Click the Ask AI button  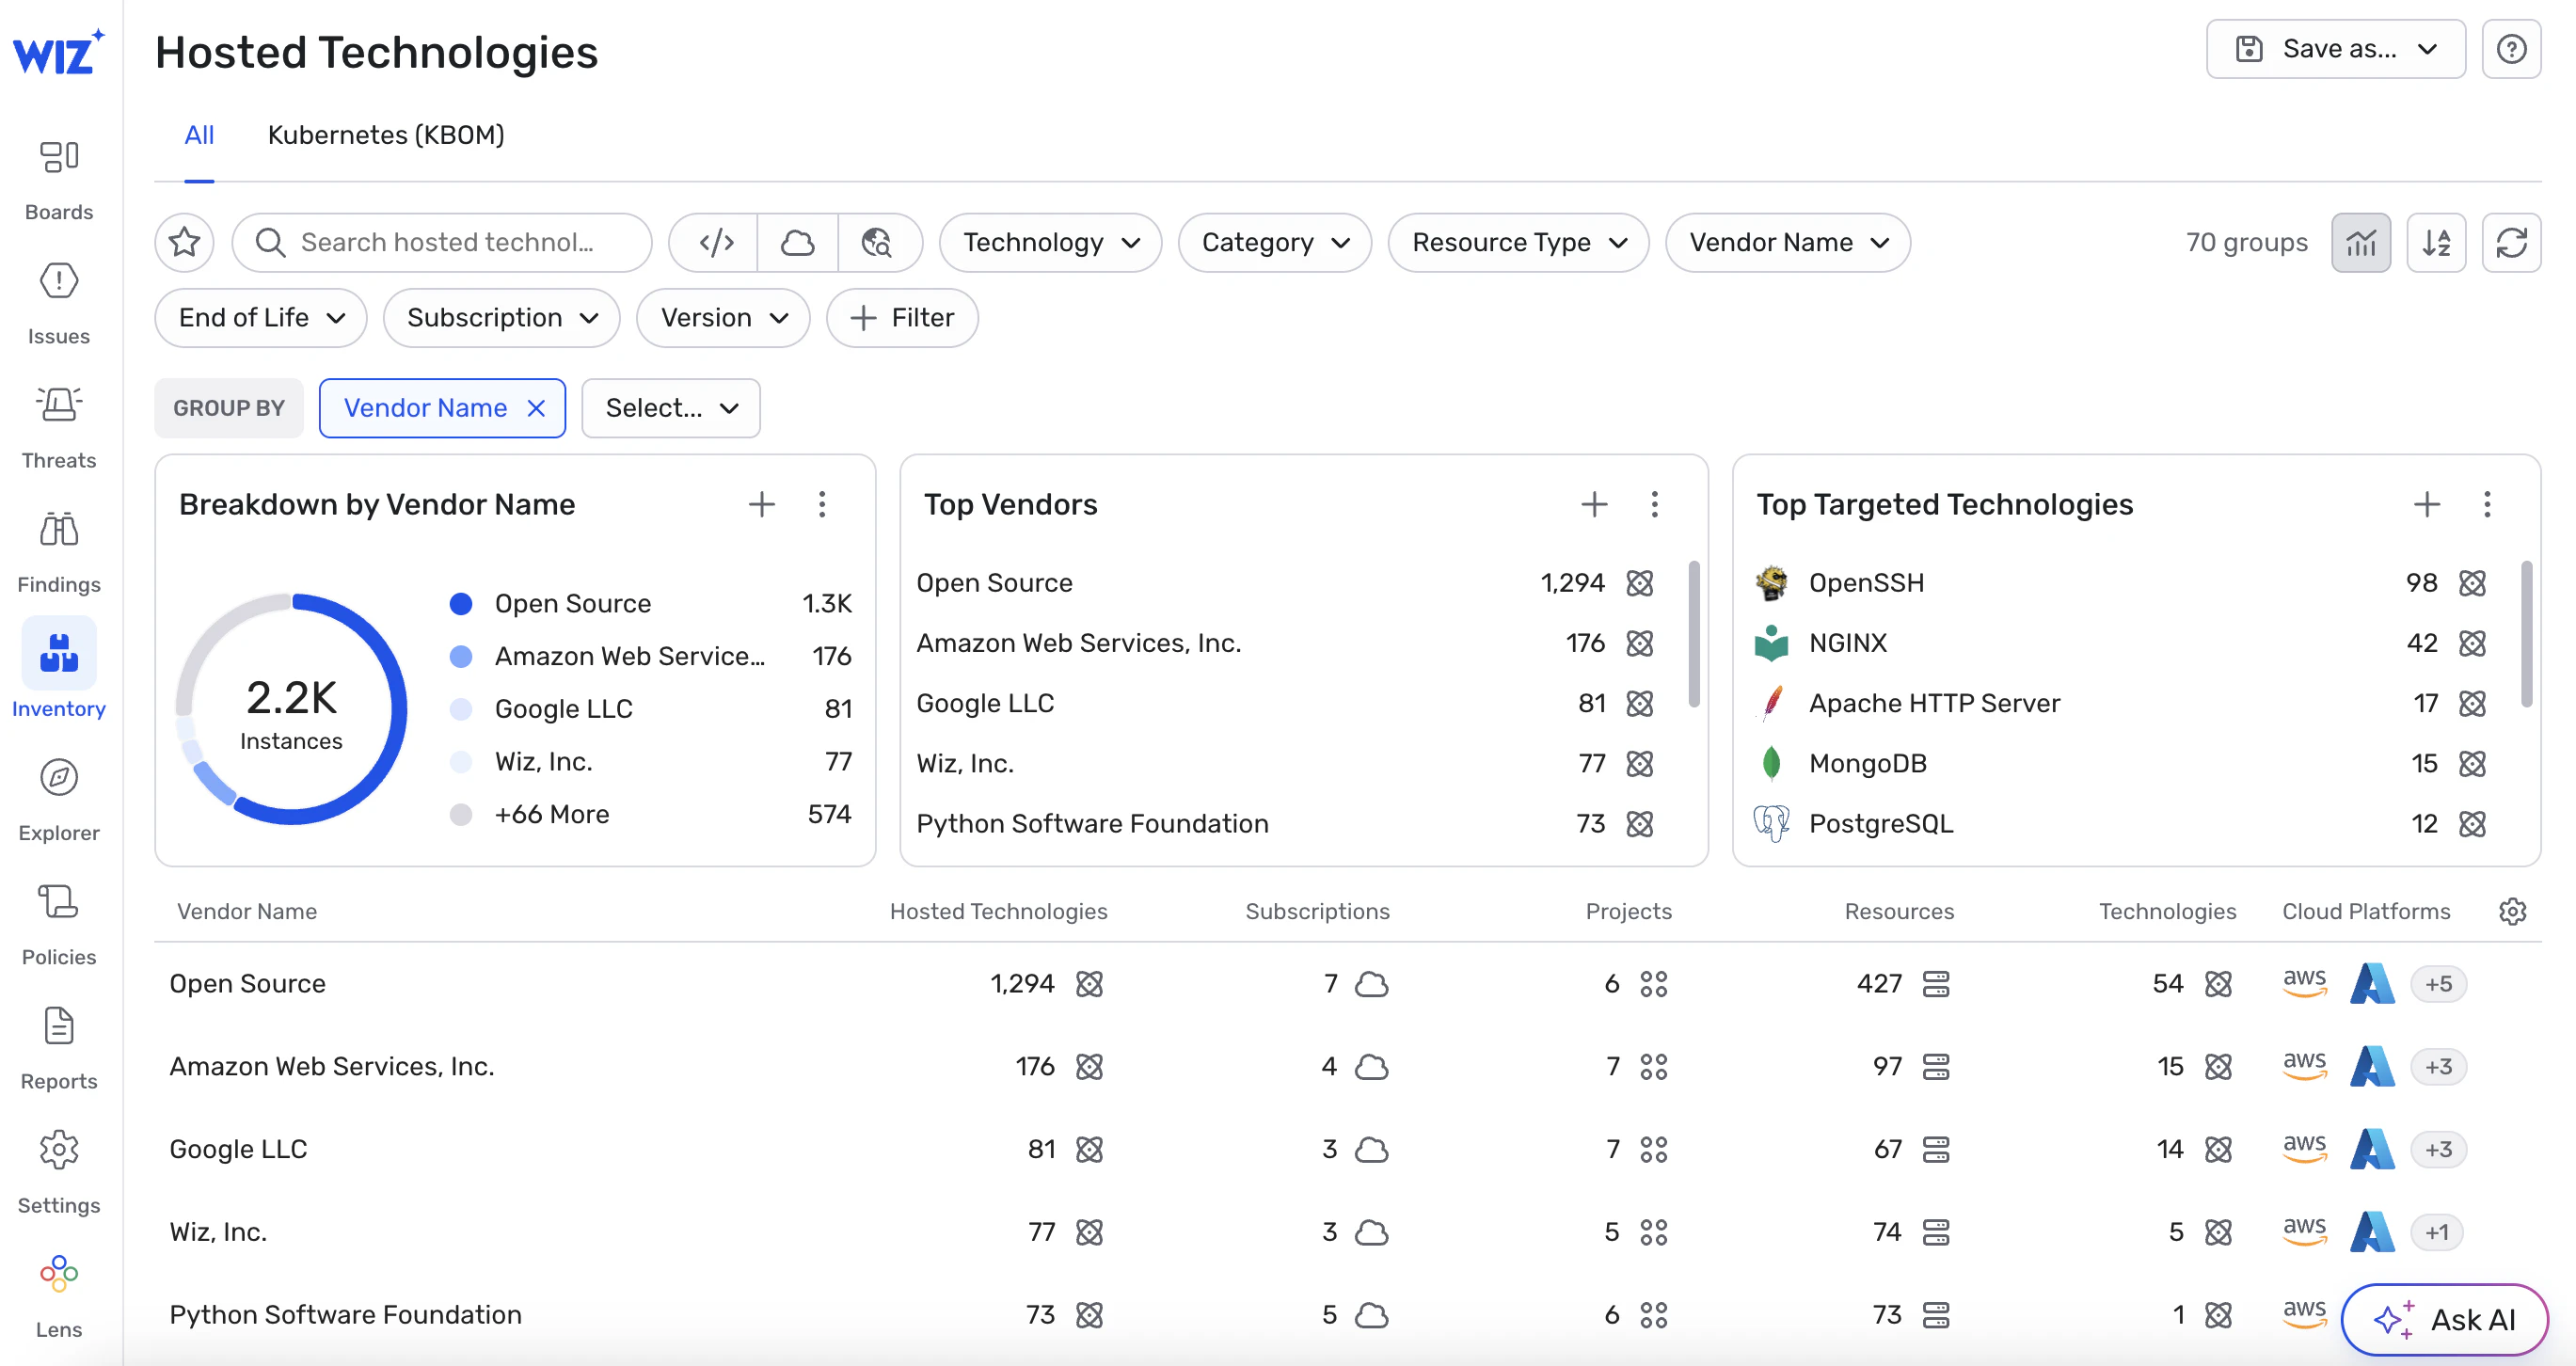point(2443,1319)
